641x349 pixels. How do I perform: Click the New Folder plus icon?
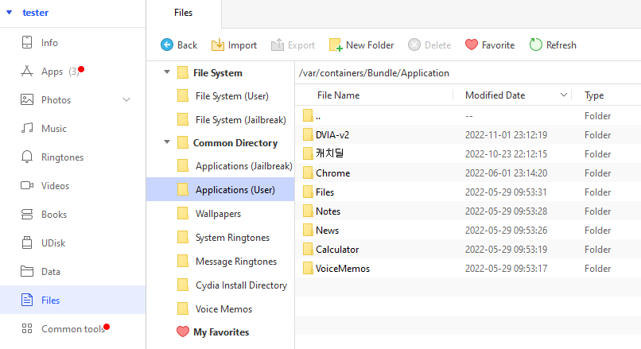click(336, 45)
